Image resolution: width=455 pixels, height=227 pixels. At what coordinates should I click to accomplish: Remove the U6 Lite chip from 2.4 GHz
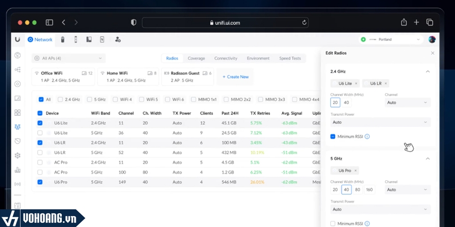tap(356, 83)
